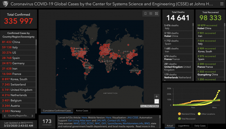Open the JHU CSSE visualization link
226x129 pixels.
click(x=132, y=117)
